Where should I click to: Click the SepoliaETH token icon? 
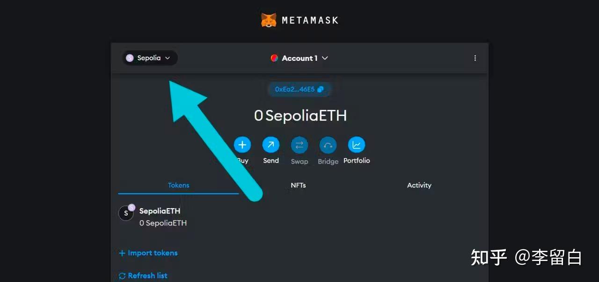[126, 213]
